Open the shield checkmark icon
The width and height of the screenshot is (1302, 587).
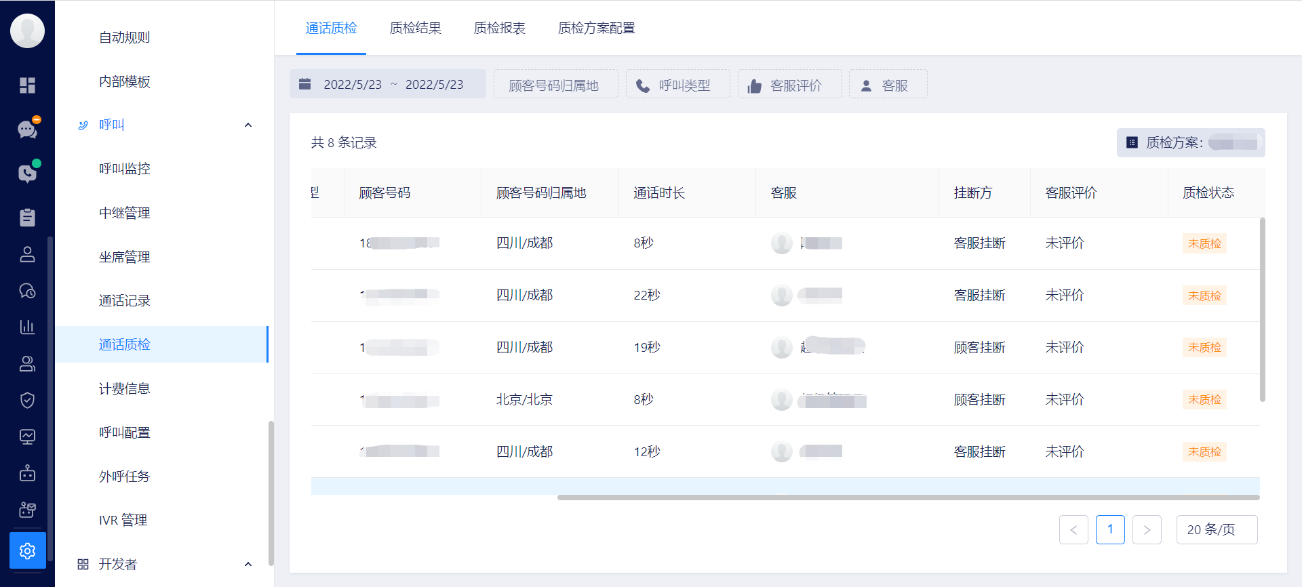28,400
